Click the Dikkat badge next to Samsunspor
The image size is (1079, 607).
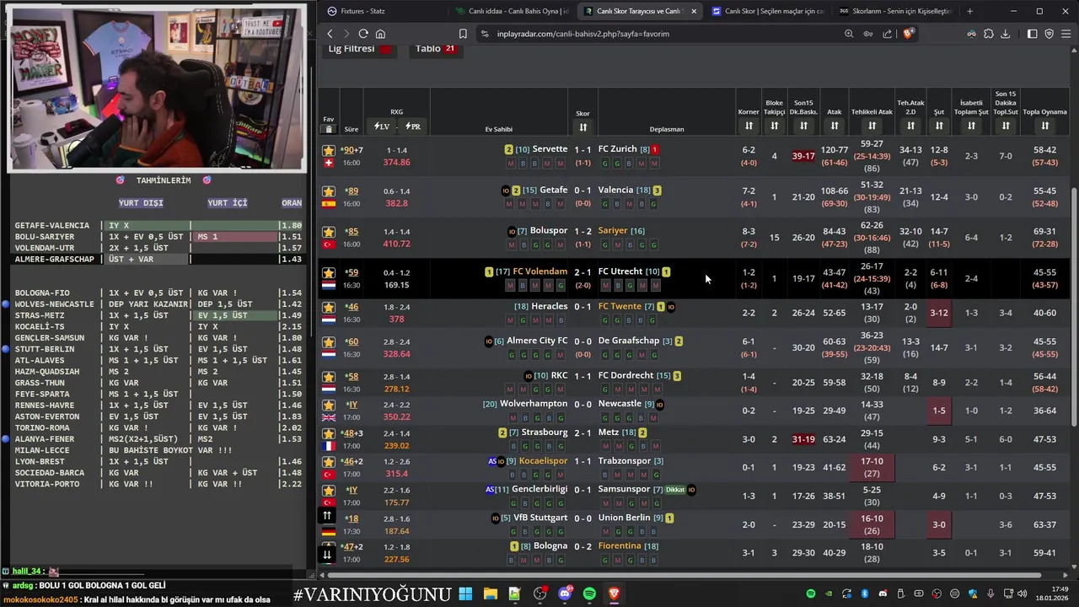[675, 490]
